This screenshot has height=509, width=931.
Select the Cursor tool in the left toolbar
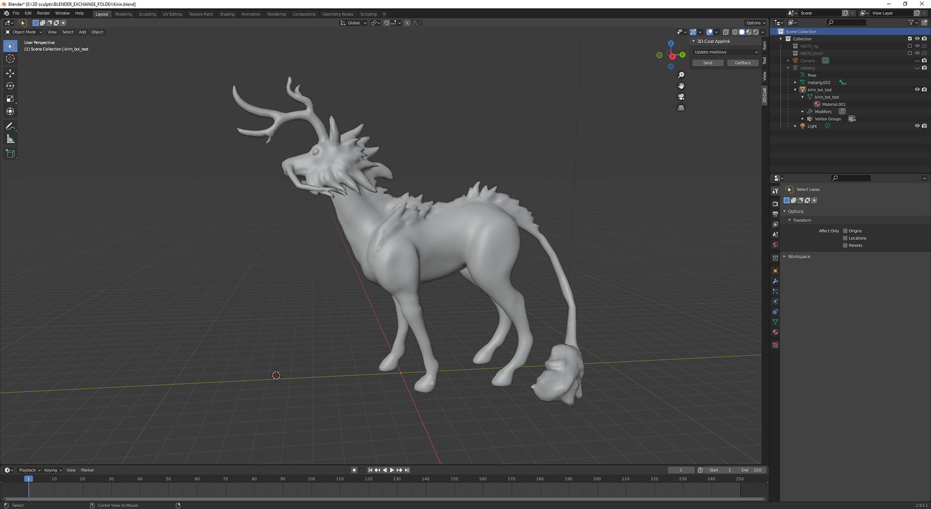tap(10, 59)
